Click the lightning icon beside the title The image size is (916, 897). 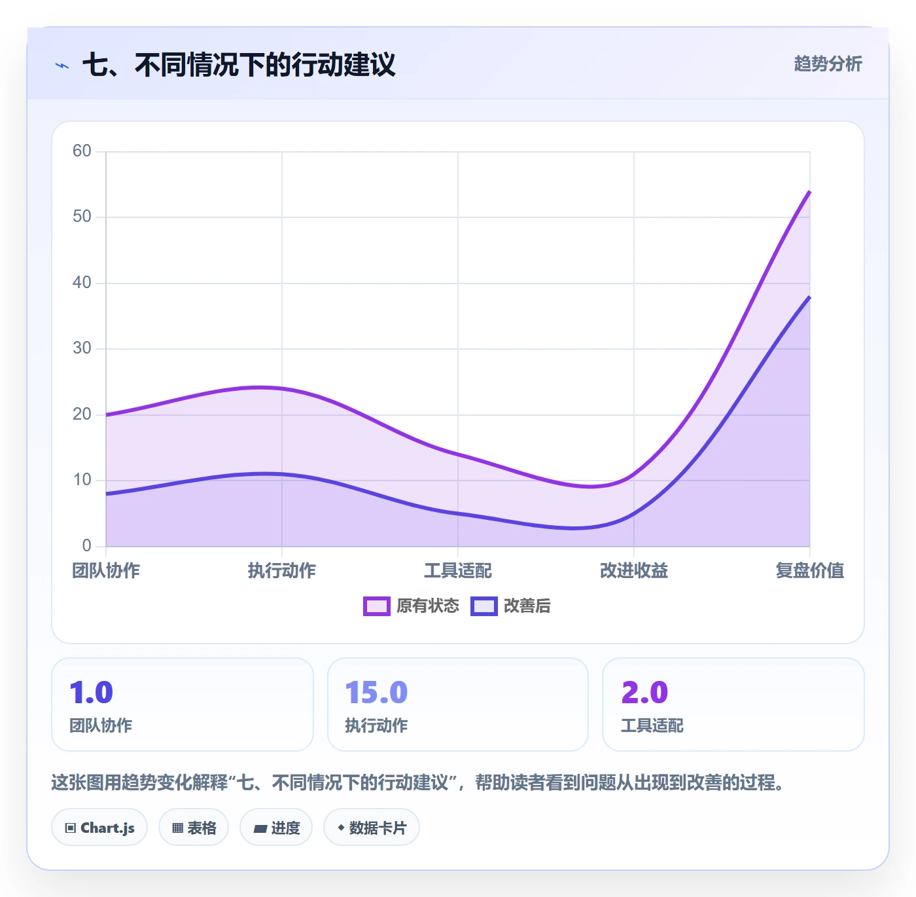tap(62, 65)
